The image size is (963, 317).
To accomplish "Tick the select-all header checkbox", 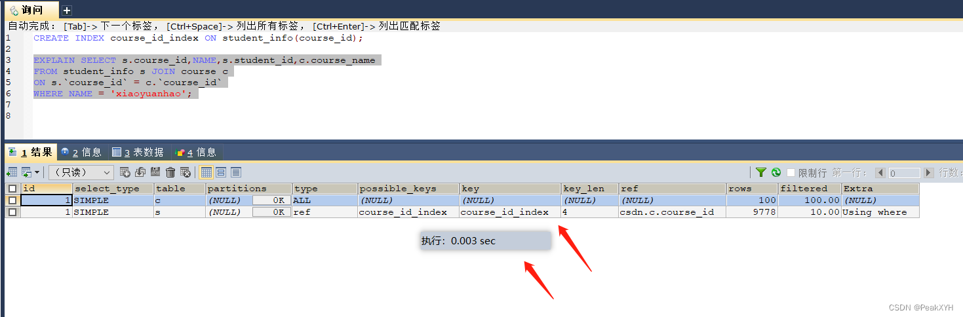I will pyautogui.click(x=12, y=189).
